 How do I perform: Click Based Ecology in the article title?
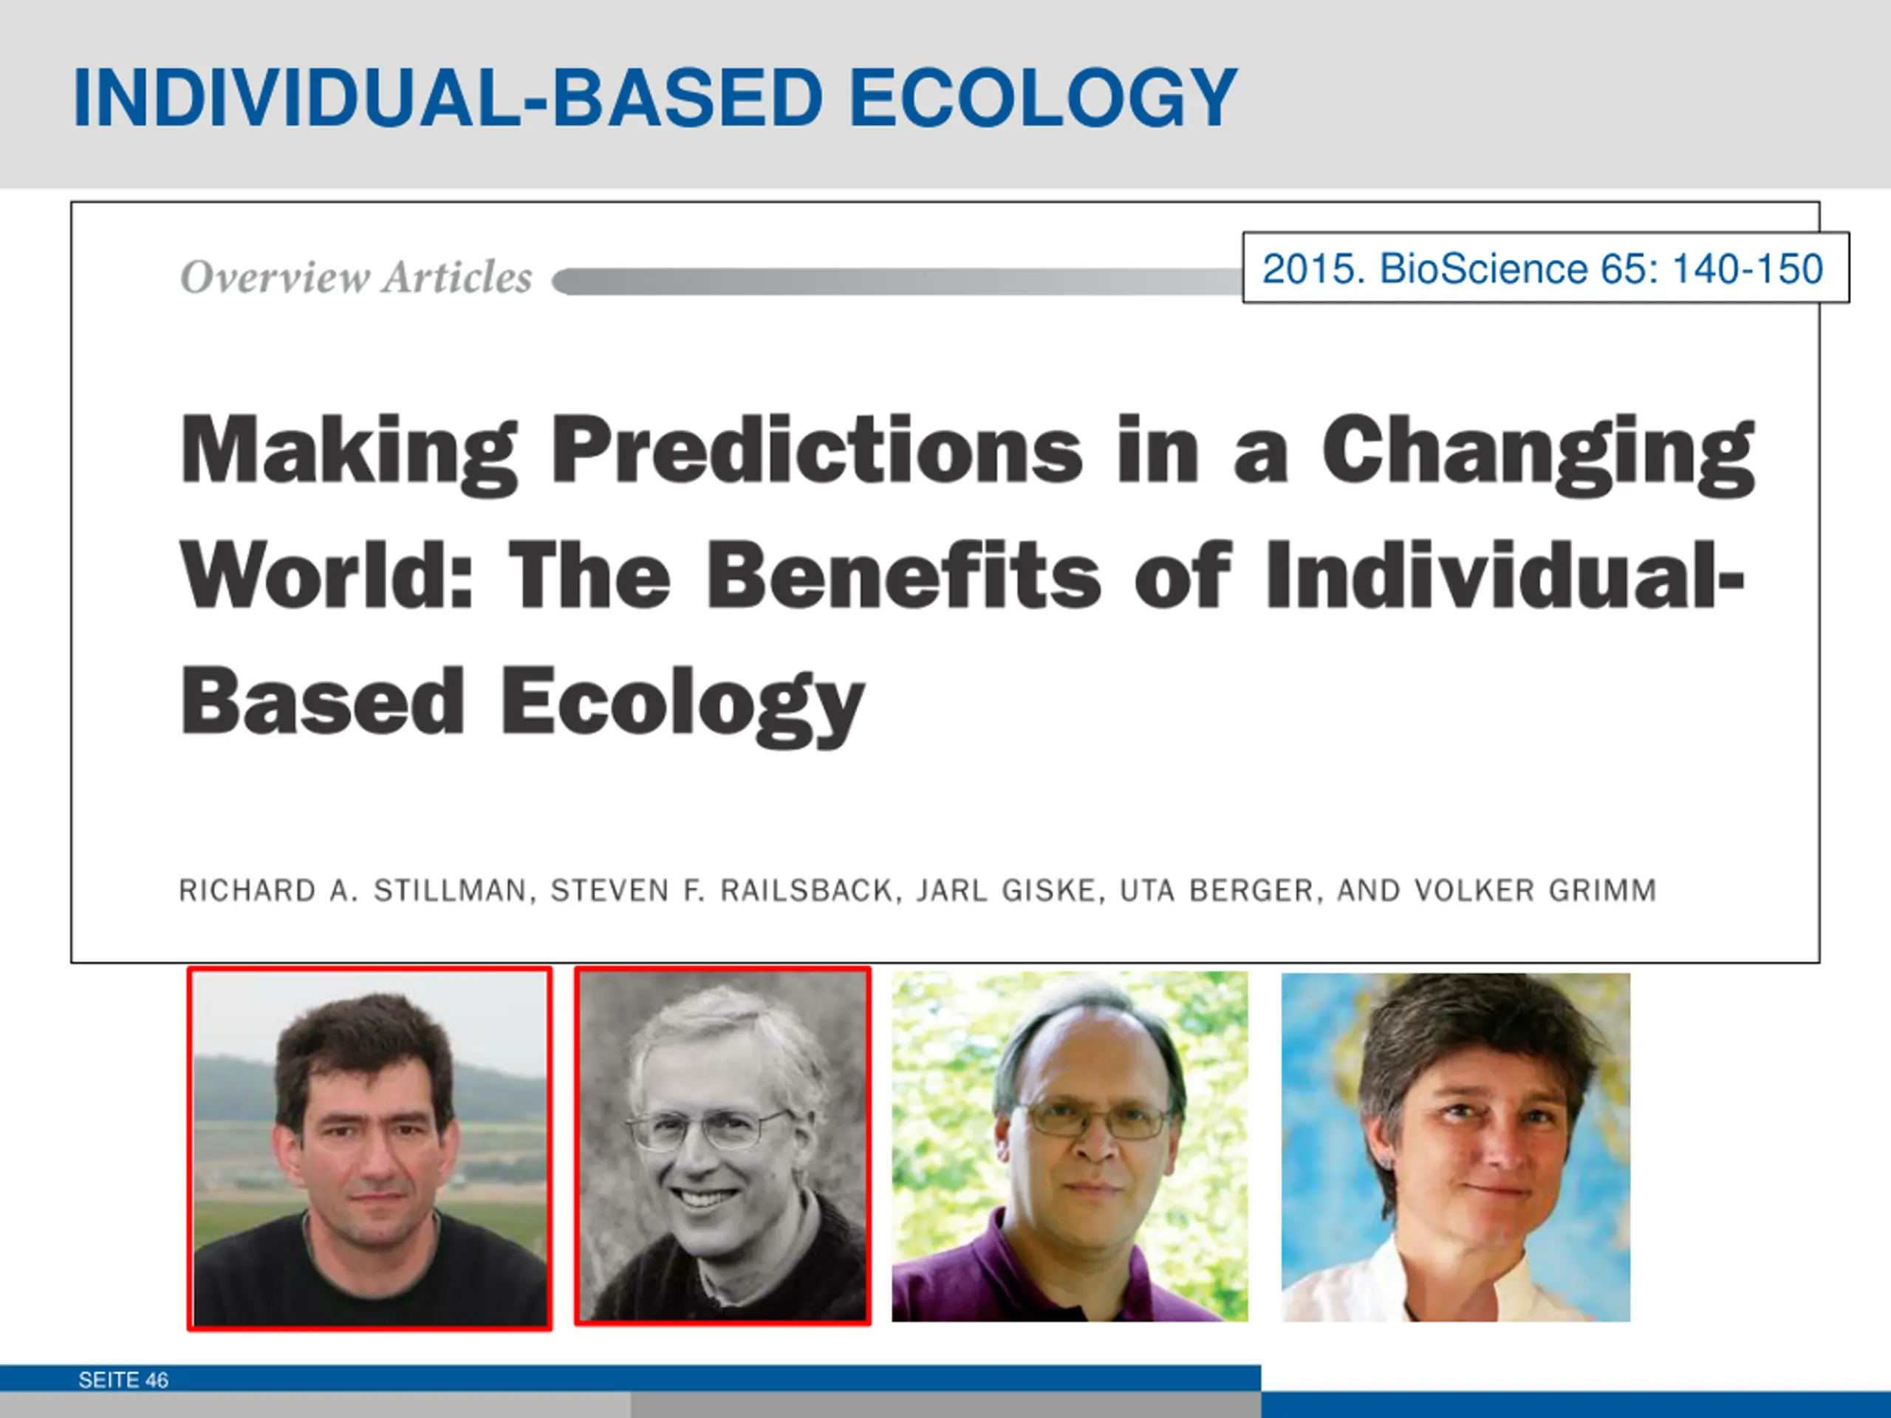pyautogui.click(x=522, y=705)
